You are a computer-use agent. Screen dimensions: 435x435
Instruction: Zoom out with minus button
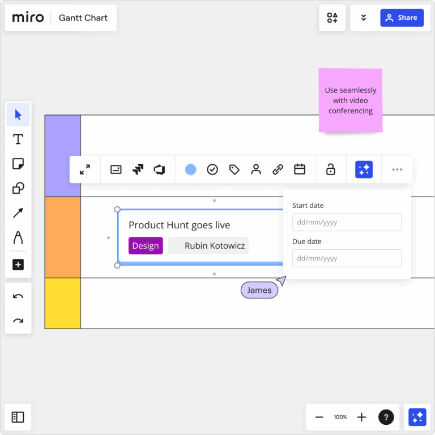pos(319,417)
